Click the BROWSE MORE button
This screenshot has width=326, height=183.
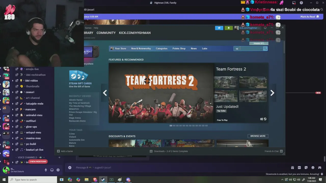(x=258, y=136)
